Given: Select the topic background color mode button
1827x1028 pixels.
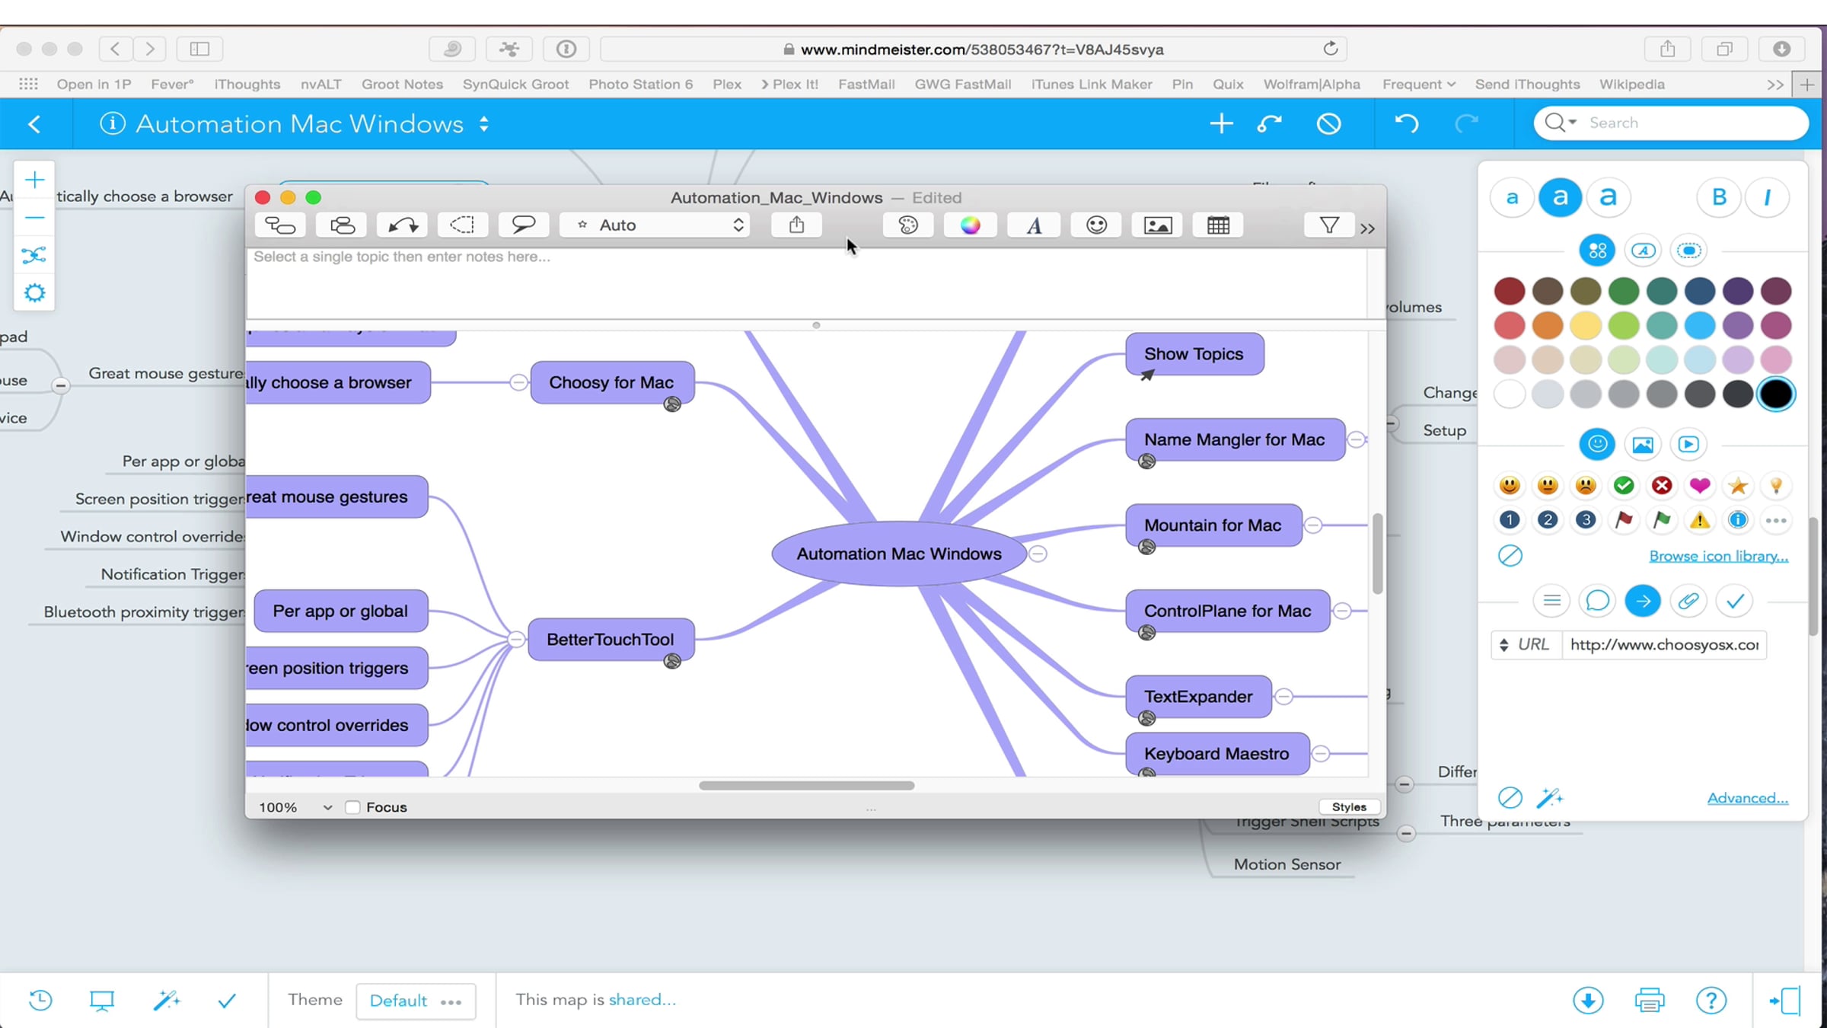Looking at the screenshot, I should pyautogui.click(x=1597, y=251).
